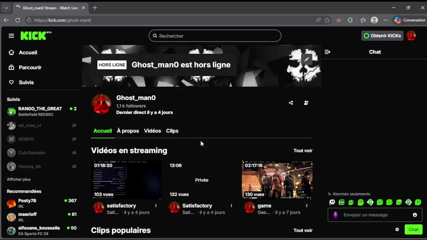Open the 02:17:18 game video thumbnail
Image resolution: width=427 pixels, height=240 pixels.
coord(277,180)
